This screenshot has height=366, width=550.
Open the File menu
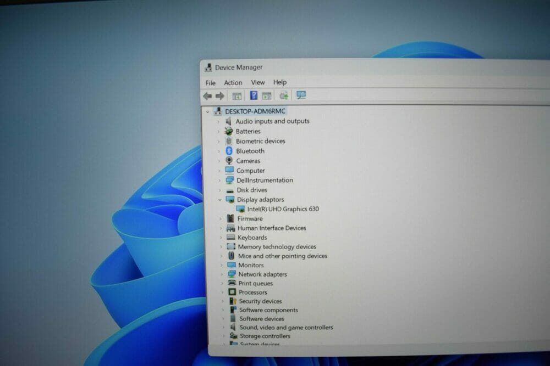[x=211, y=83]
